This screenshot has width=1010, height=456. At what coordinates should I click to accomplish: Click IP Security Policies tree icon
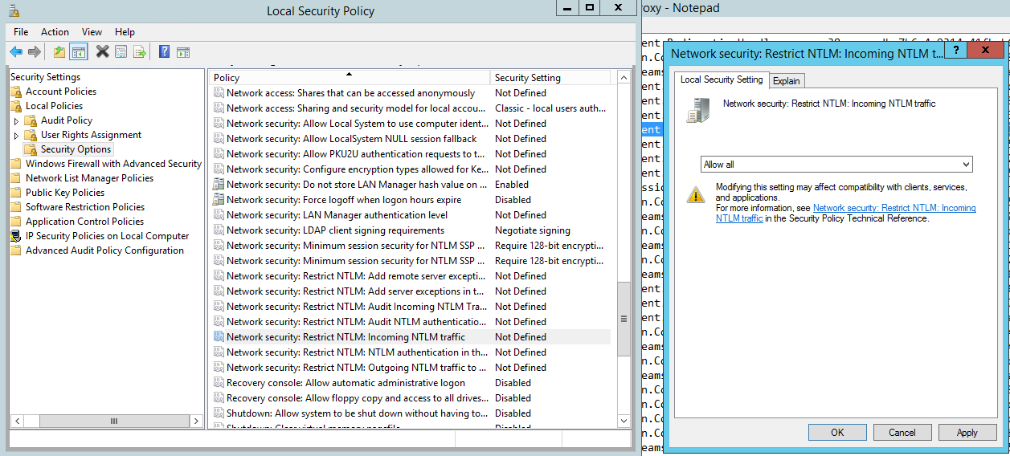[17, 236]
